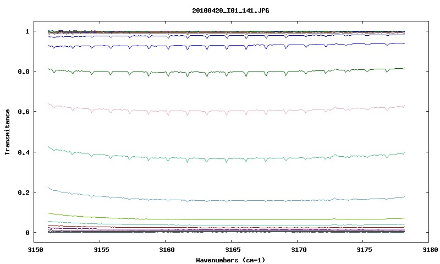Click the x-axis tick label 3180
This screenshot has width=440, height=264.
[430, 250]
